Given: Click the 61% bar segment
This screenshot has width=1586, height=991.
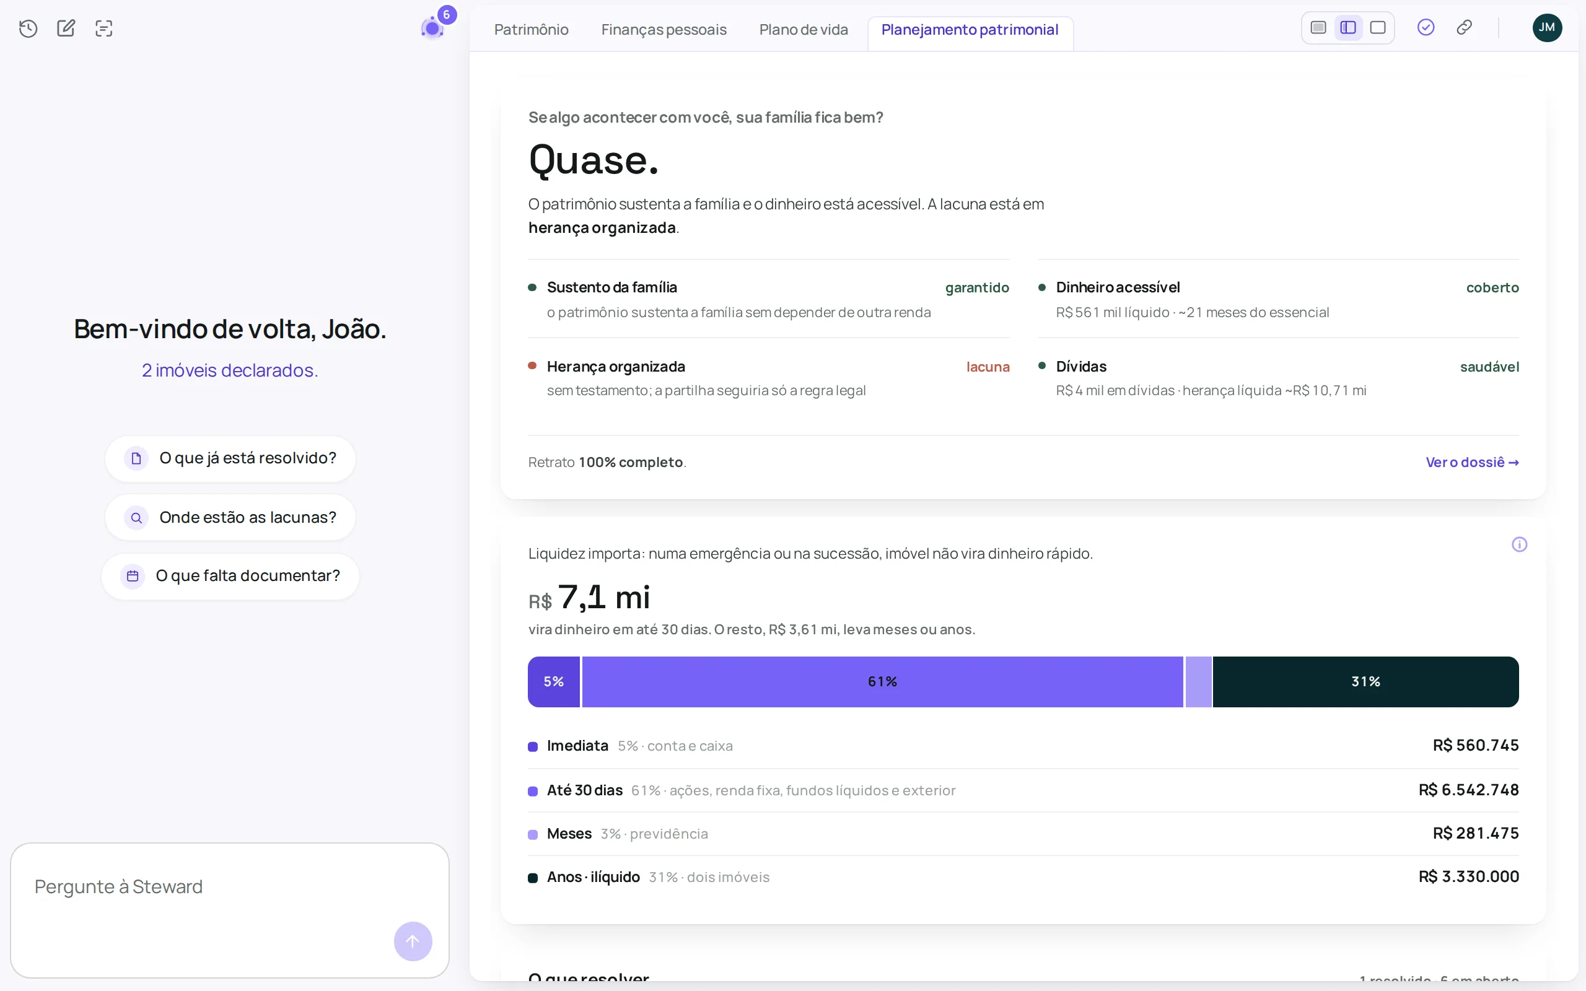Looking at the screenshot, I should click(x=883, y=682).
